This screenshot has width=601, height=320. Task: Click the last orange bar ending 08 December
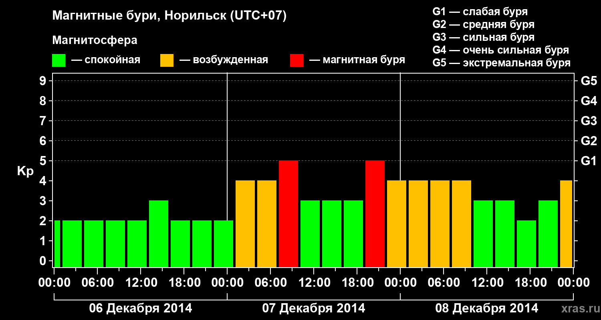566,224
